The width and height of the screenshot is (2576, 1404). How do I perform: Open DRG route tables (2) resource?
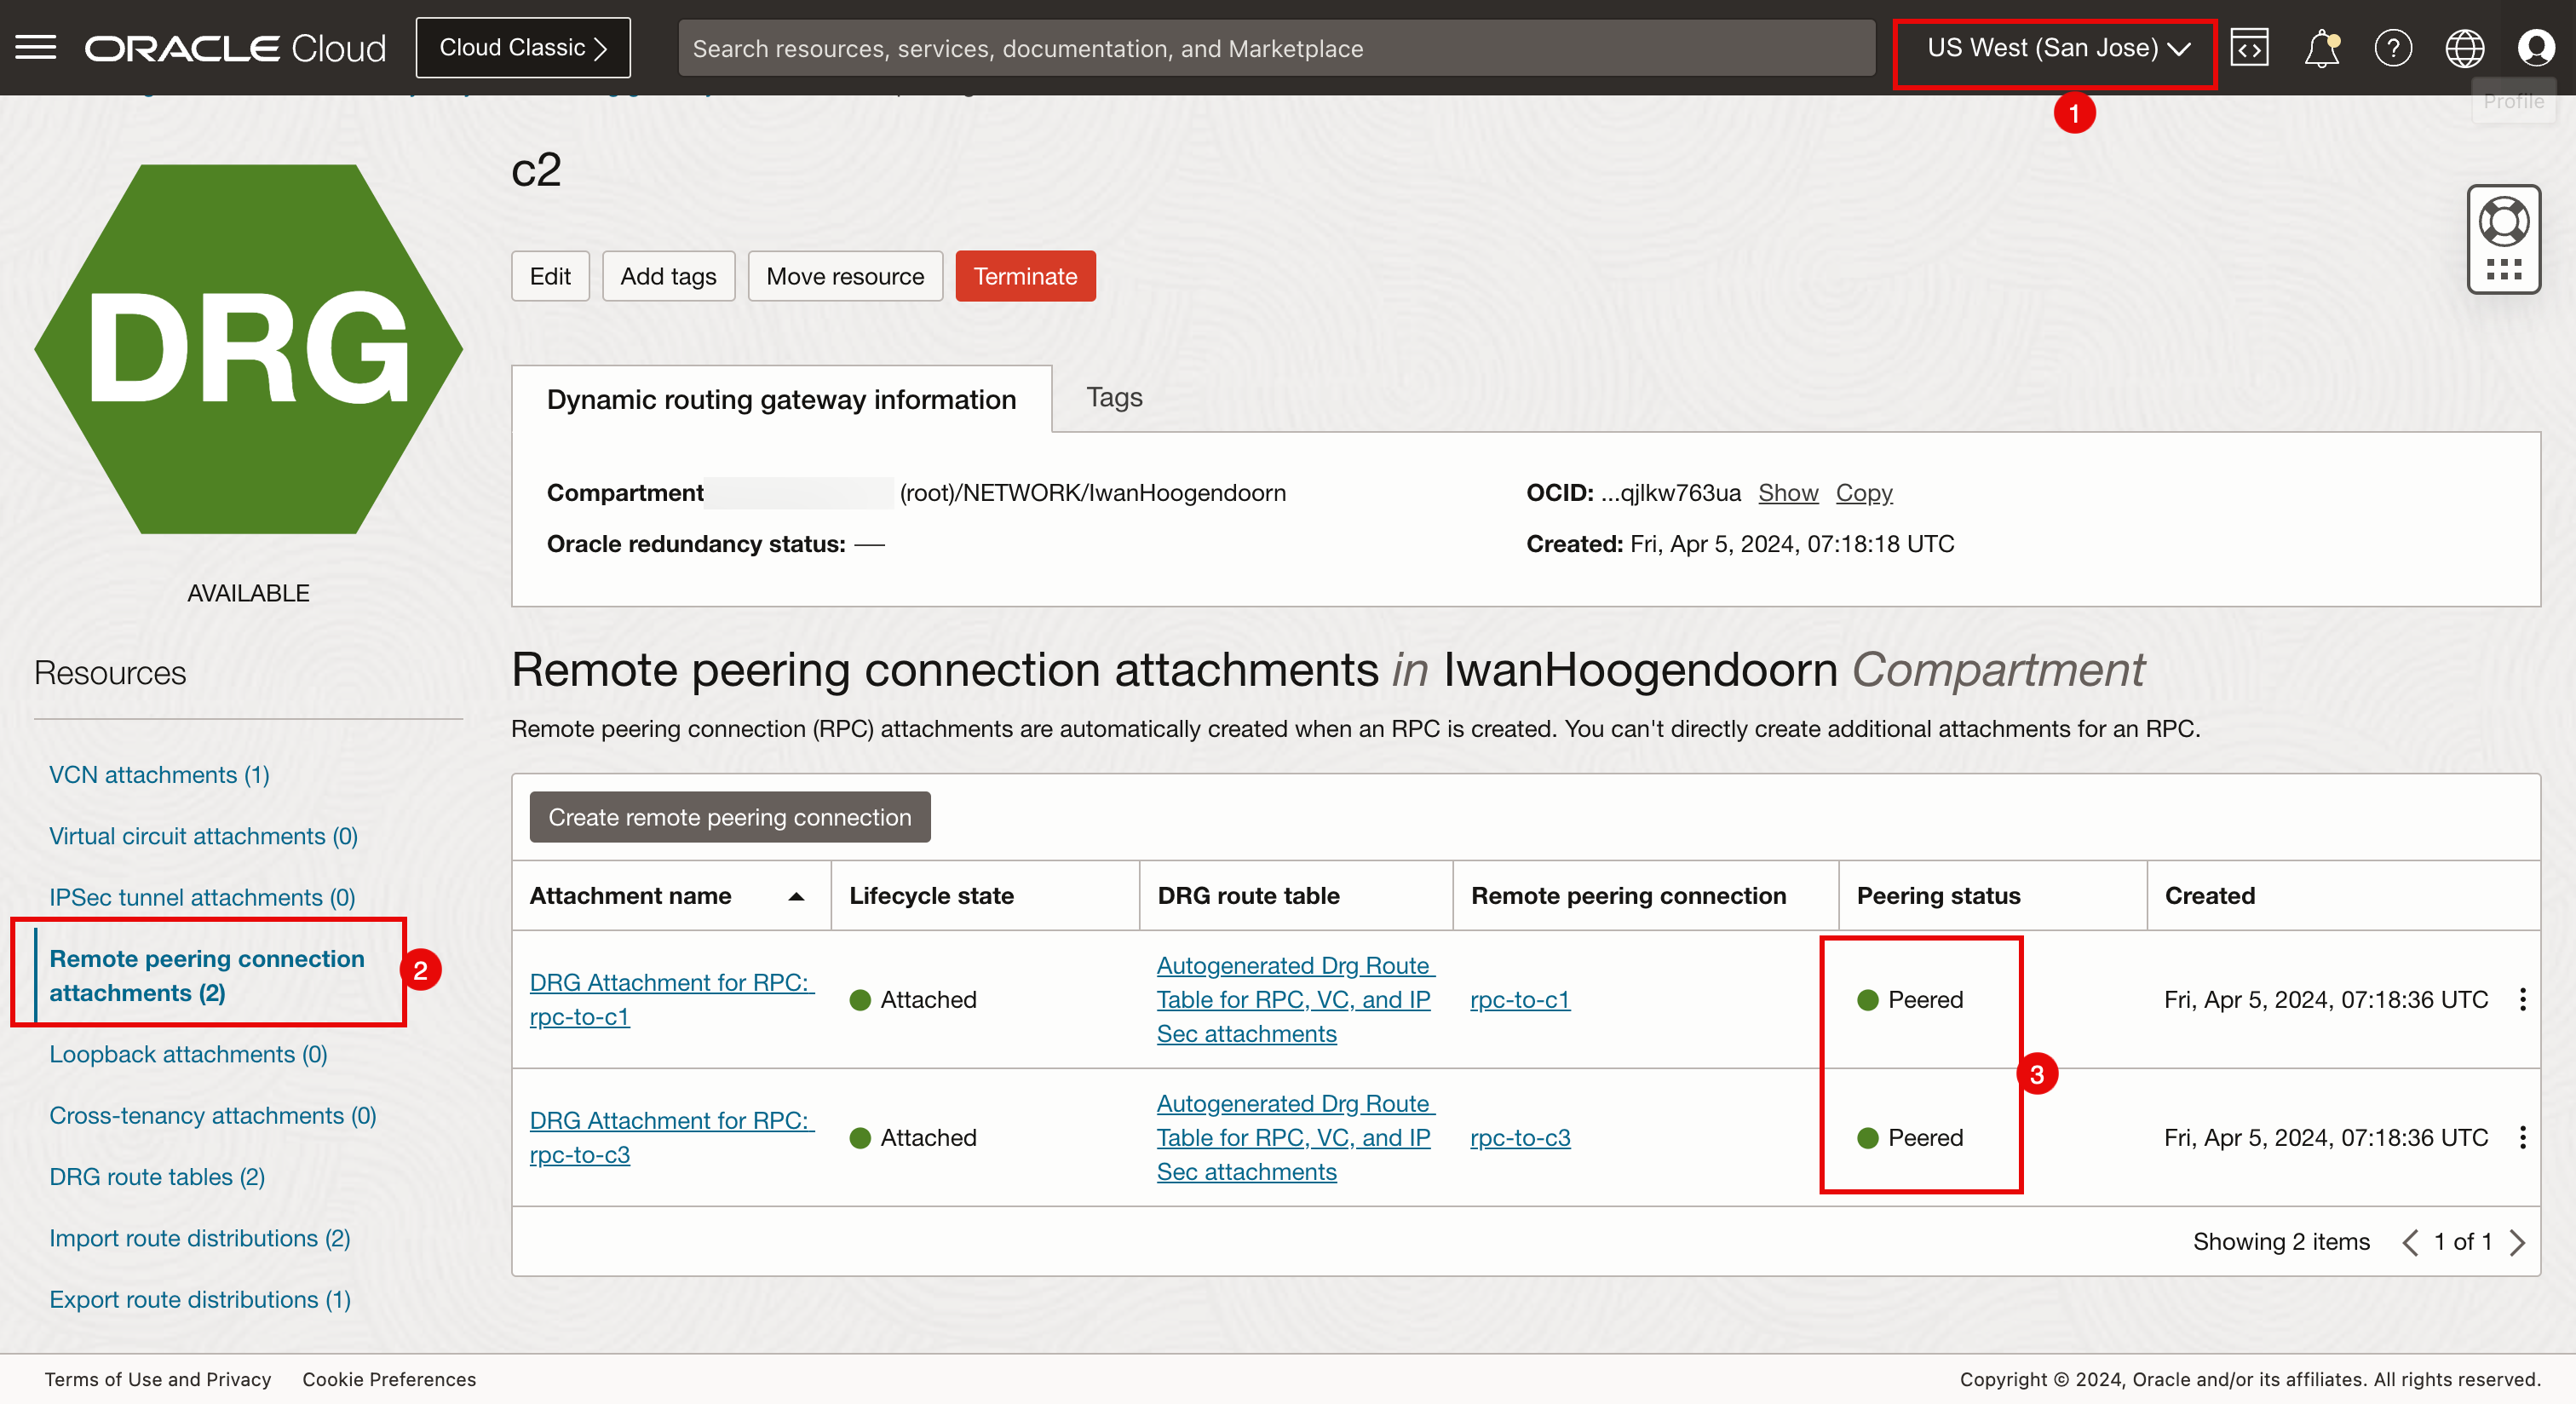[x=157, y=1177]
